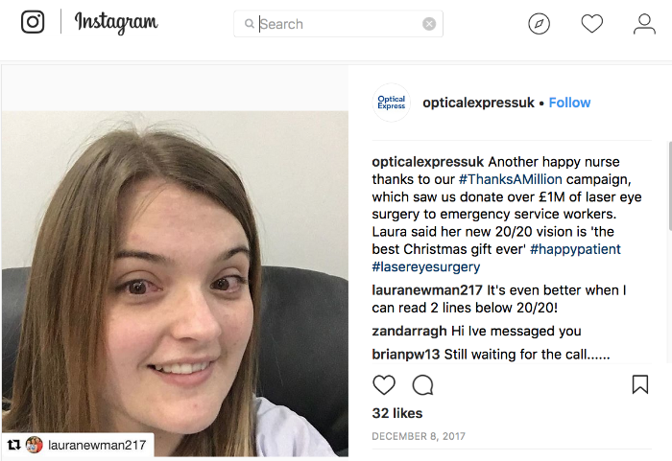View the 32 likes list
672x461 pixels.
[x=397, y=413]
